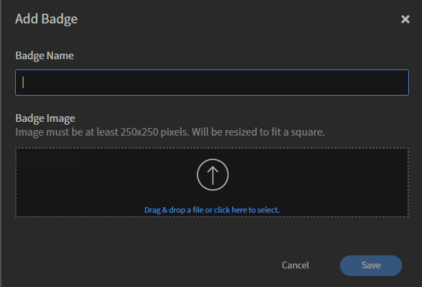
Task: Save the new badge
Action: pyautogui.click(x=371, y=266)
